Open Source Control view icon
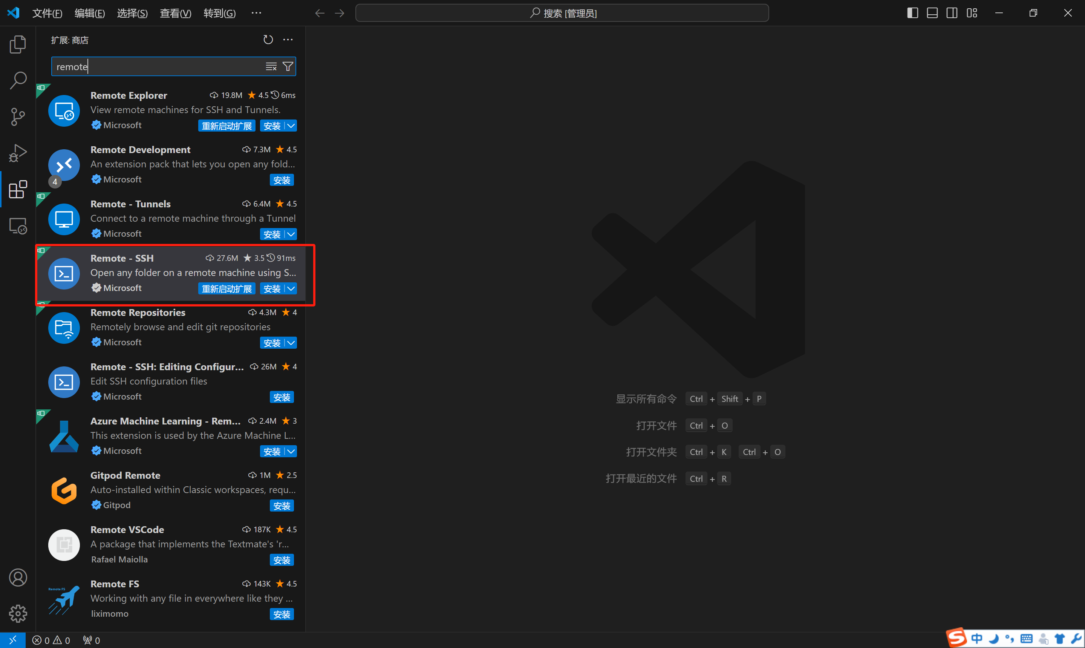The width and height of the screenshot is (1085, 648). pyautogui.click(x=18, y=116)
